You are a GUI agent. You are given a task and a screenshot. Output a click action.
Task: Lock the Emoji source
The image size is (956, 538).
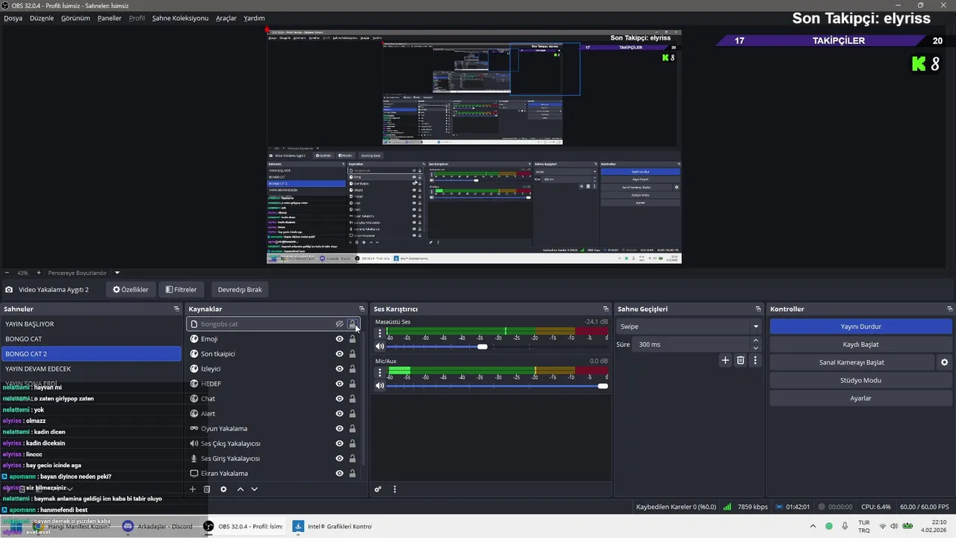pyautogui.click(x=352, y=339)
